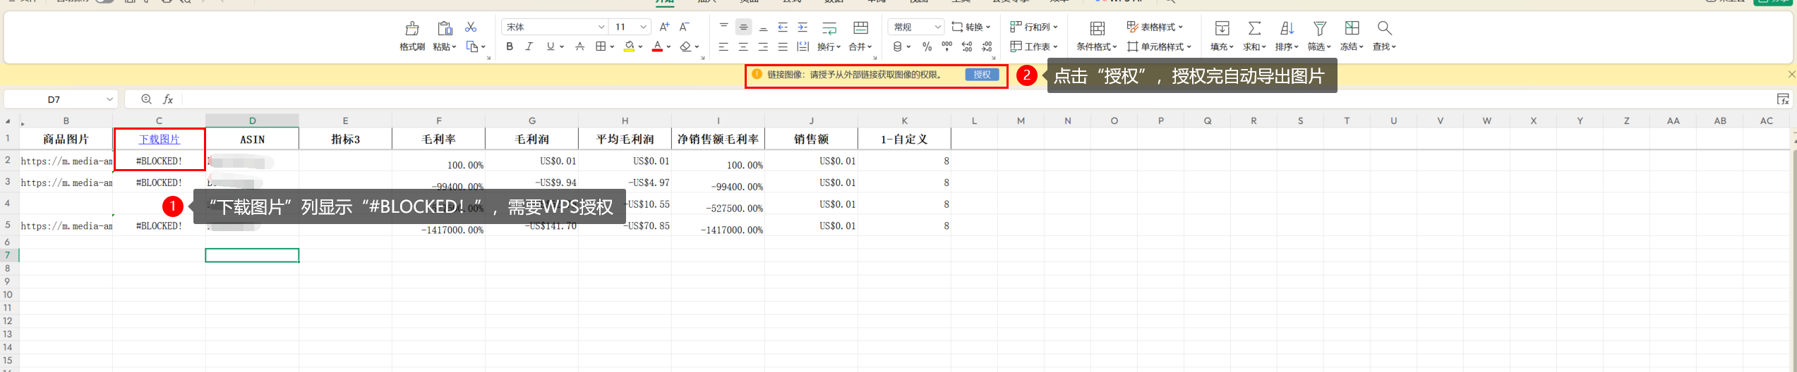
Task: Open the font size 11 dropdown
Action: pyautogui.click(x=644, y=27)
